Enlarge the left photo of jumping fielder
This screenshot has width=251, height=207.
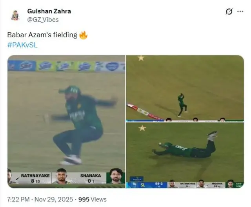click(x=66, y=121)
